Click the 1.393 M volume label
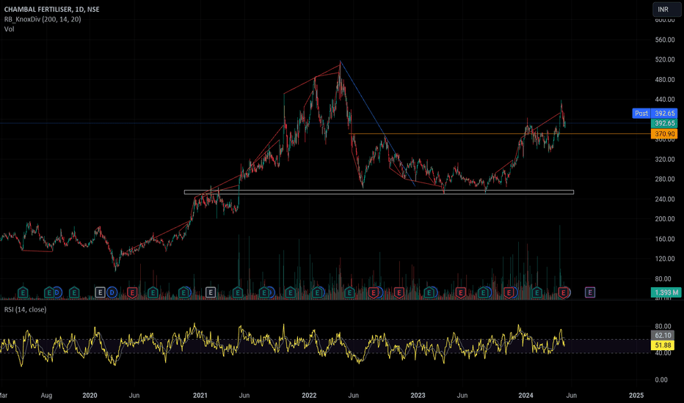Image resolution: width=684 pixels, height=403 pixels. pyautogui.click(x=666, y=292)
